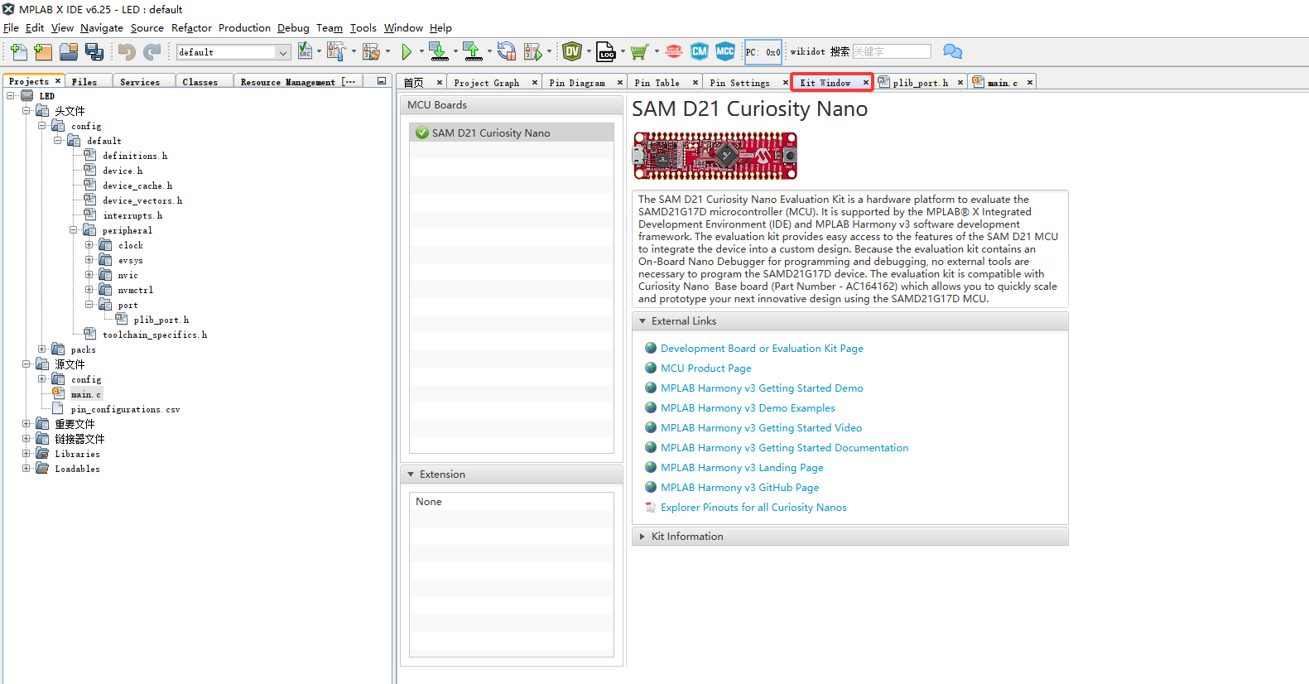The width and height of the screenshot is (1309, 684).
Task: Click the shopping cart icon
Action: 639,51
